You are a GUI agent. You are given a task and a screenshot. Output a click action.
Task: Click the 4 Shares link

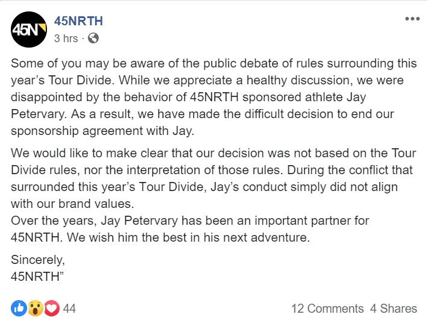click(394, 309)
